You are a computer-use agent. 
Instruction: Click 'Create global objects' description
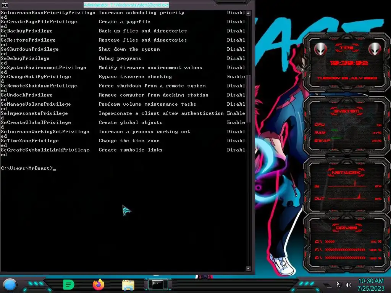(x=131, y=122)
